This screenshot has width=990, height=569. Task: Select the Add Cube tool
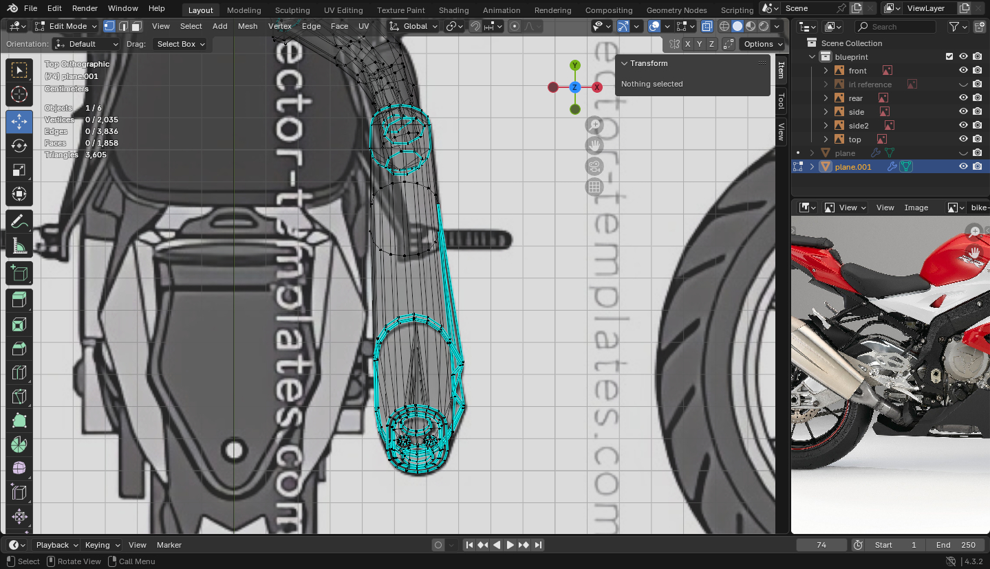click(x=19, y=274)
